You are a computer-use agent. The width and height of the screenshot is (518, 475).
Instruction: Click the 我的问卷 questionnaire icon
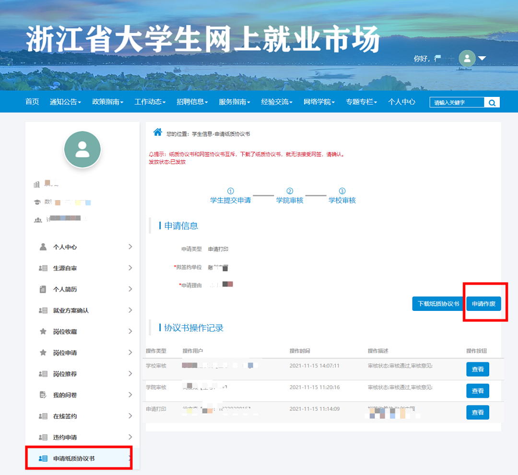point(43,395)
